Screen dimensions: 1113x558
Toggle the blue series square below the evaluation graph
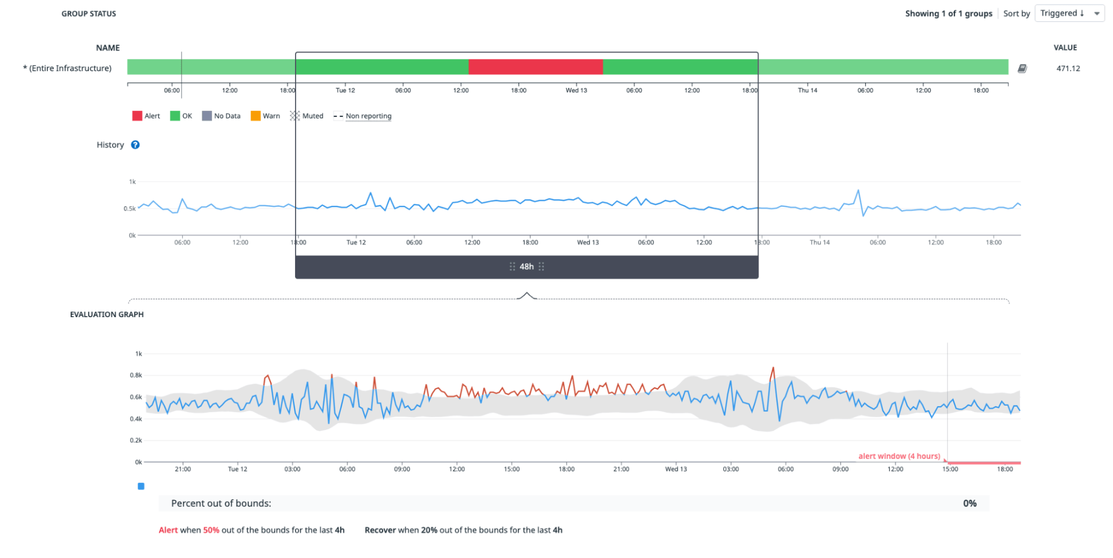pyautogui.click(x=140, y=486)
